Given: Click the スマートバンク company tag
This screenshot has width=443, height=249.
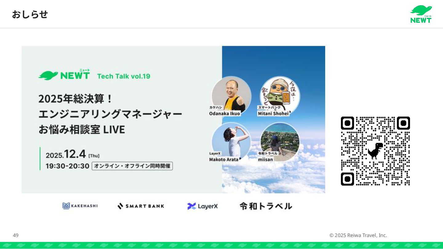Looking at the screenshot, I should click(269, 107).
